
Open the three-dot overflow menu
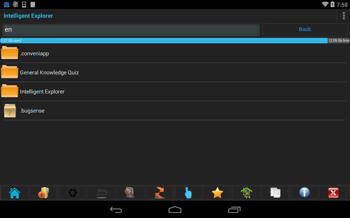(x=344, y=16)
